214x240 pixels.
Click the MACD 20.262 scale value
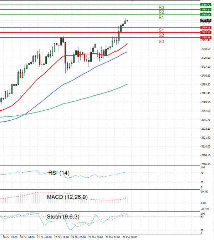coord(205,192)
